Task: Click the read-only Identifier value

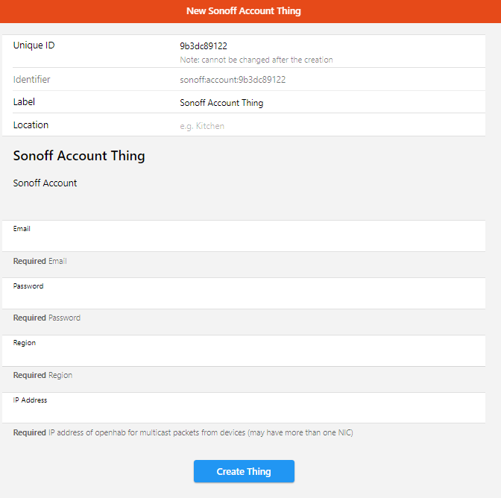Action: pos(233,80)
